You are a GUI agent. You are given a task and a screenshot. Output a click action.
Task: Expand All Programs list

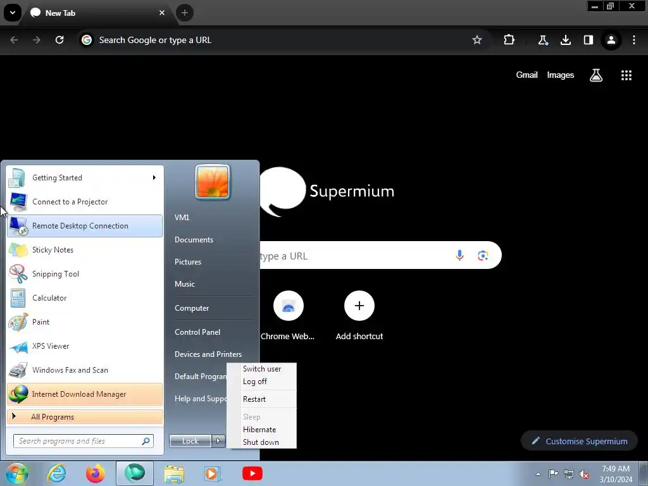[x=85, y=416]
